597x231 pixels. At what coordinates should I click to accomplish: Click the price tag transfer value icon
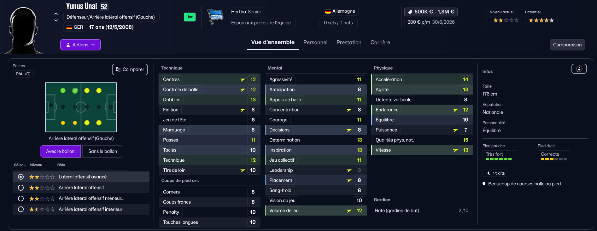[410, 12]
